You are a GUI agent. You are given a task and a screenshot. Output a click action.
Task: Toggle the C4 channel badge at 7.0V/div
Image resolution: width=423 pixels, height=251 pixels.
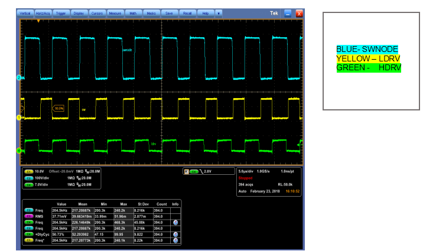tap(28, 184)
